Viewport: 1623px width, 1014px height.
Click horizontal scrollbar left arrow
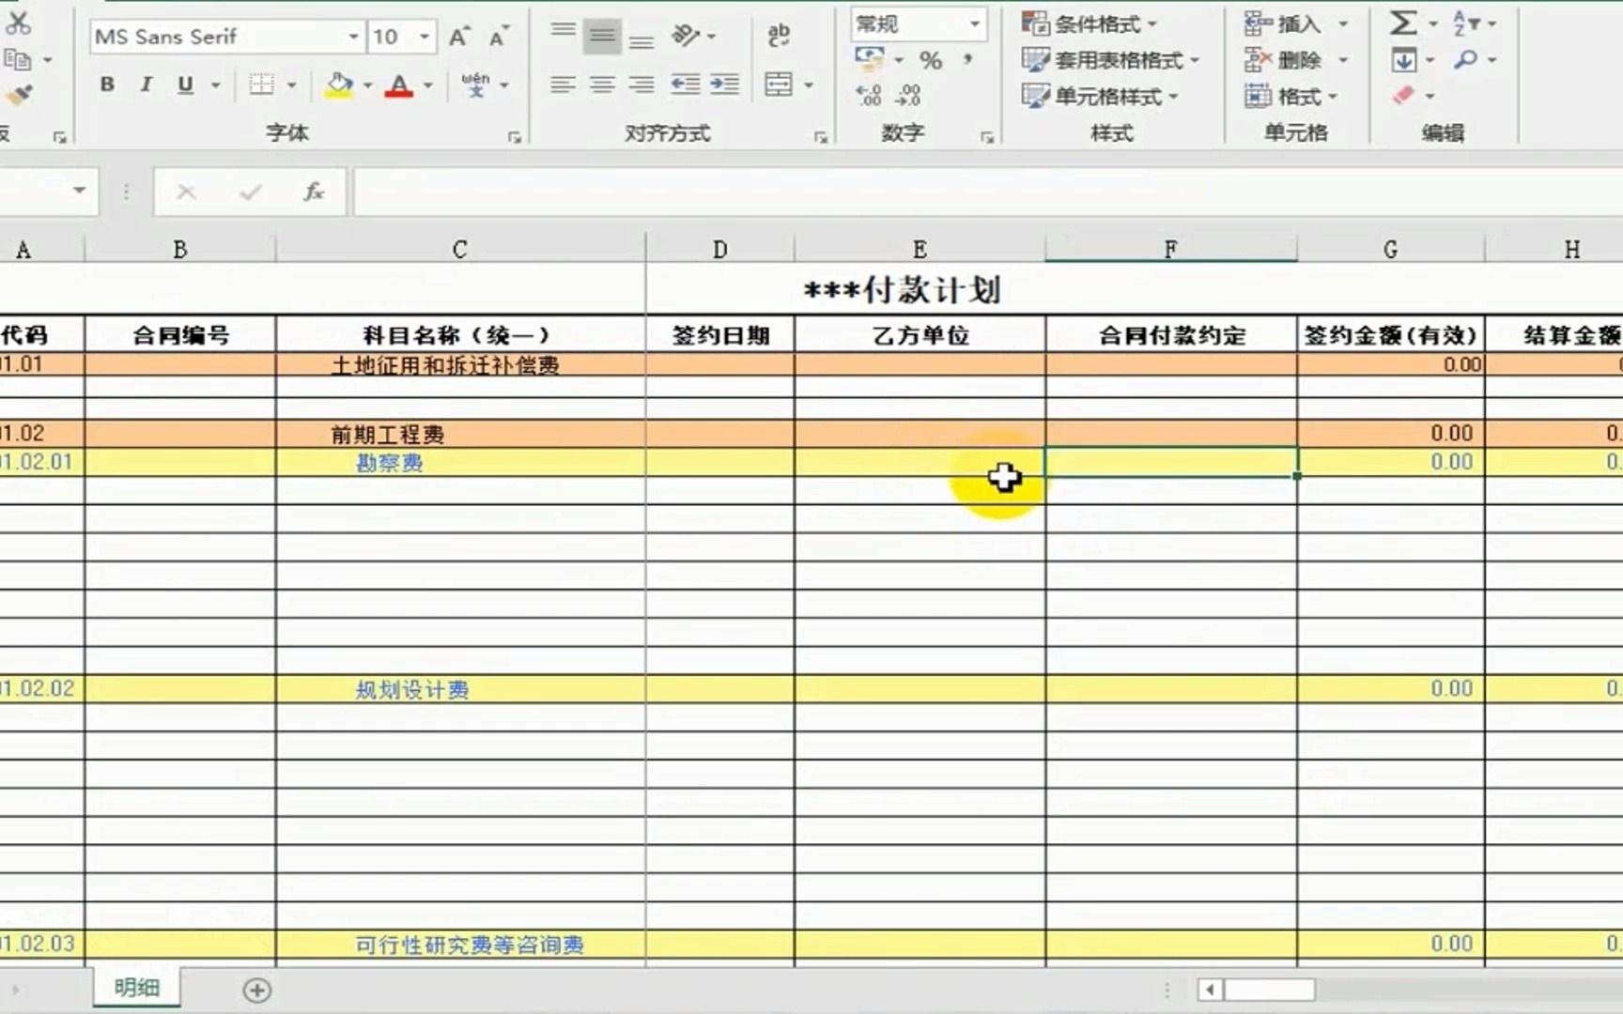pyautogui.click(x=1210, y=990)
